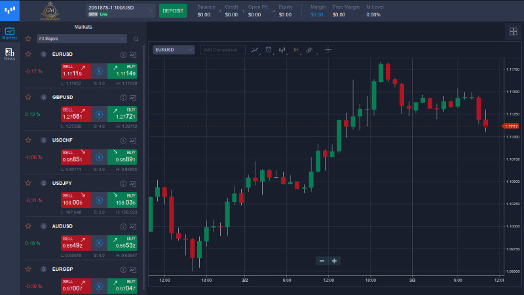The height and width of the screenshot is (295, 524).
Task: Toggle EURUSD favorite star
Action: pyautogui.click(x=28, y=54)
